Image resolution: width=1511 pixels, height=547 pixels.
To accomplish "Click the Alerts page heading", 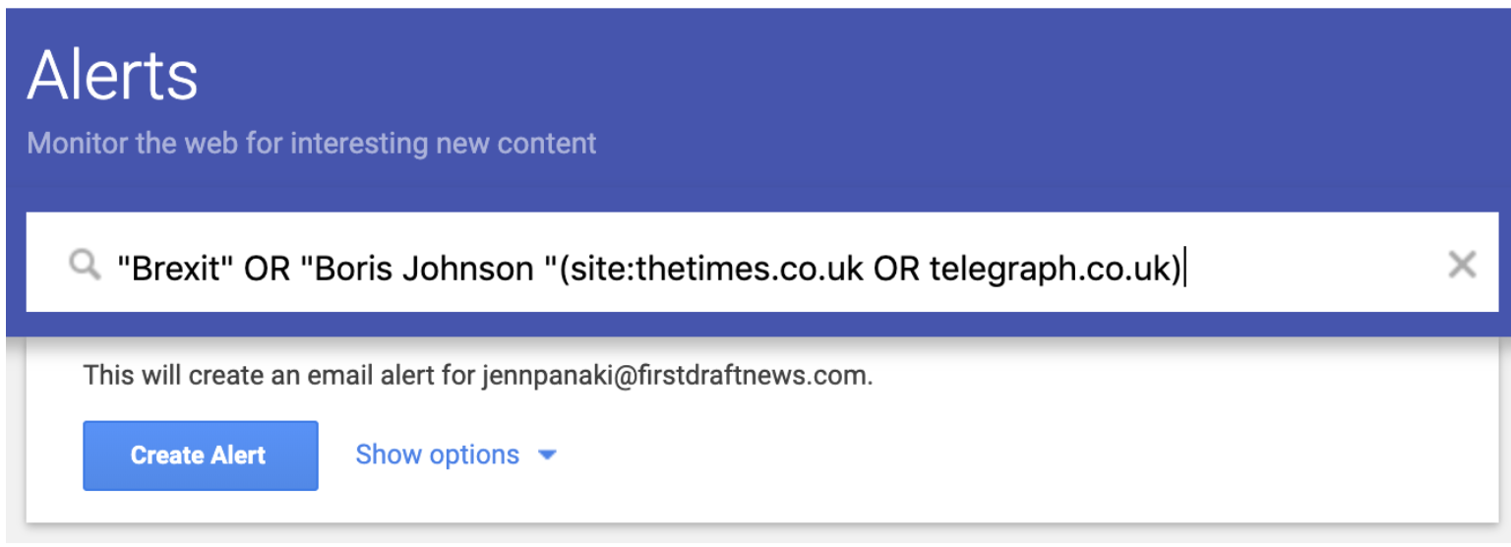I will pos(112,76).
